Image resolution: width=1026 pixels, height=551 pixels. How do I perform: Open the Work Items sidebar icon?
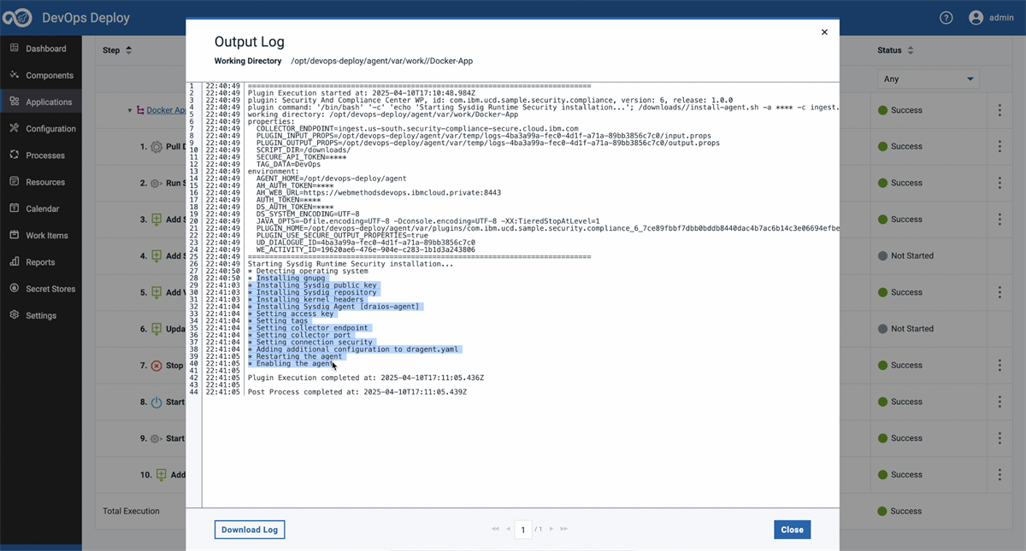coord(15,235)
